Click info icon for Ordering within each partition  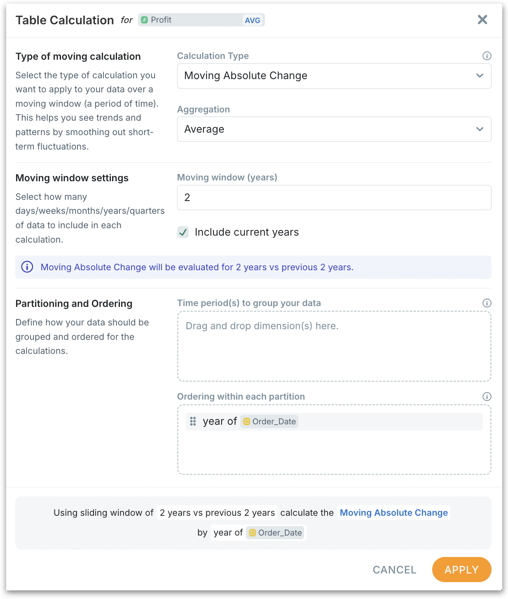(x=487, y=397)
